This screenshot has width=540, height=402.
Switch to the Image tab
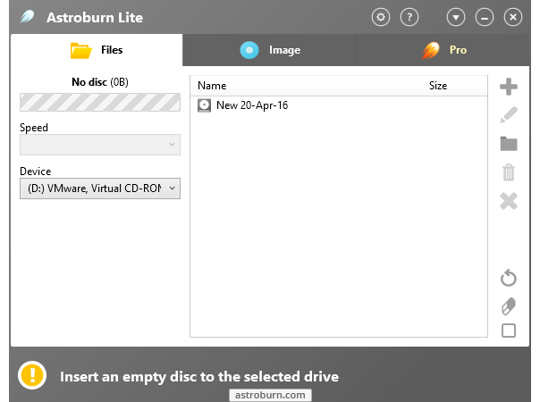[x=269, y=50]
